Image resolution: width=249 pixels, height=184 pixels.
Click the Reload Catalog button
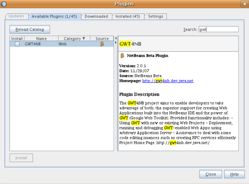coord(30,29)
